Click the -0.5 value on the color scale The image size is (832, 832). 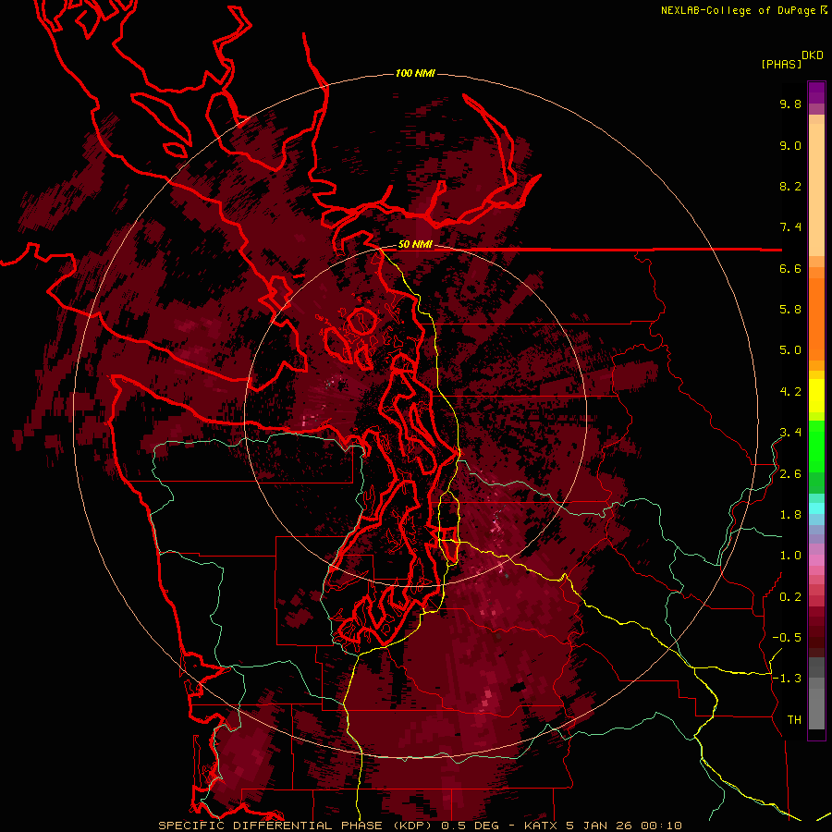[x=787, y=638]
